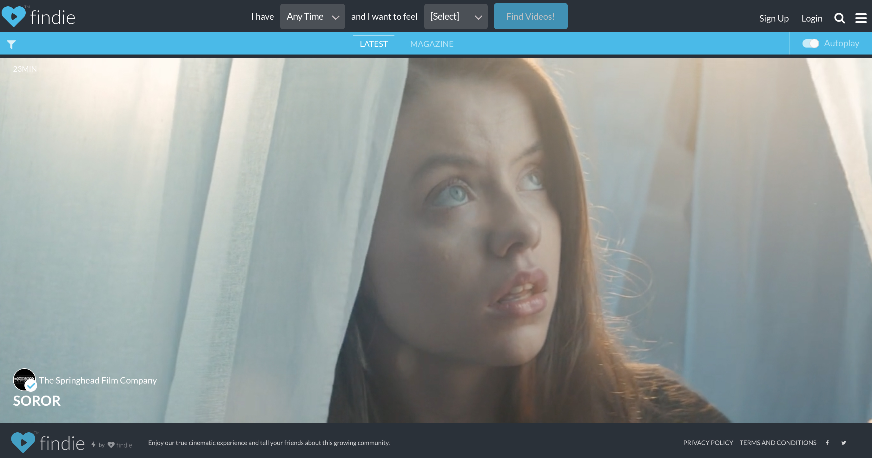This screenshot has width=872, height=458.
Task: Switch to the MAGAZINE tab
Action: coord(432,44)
